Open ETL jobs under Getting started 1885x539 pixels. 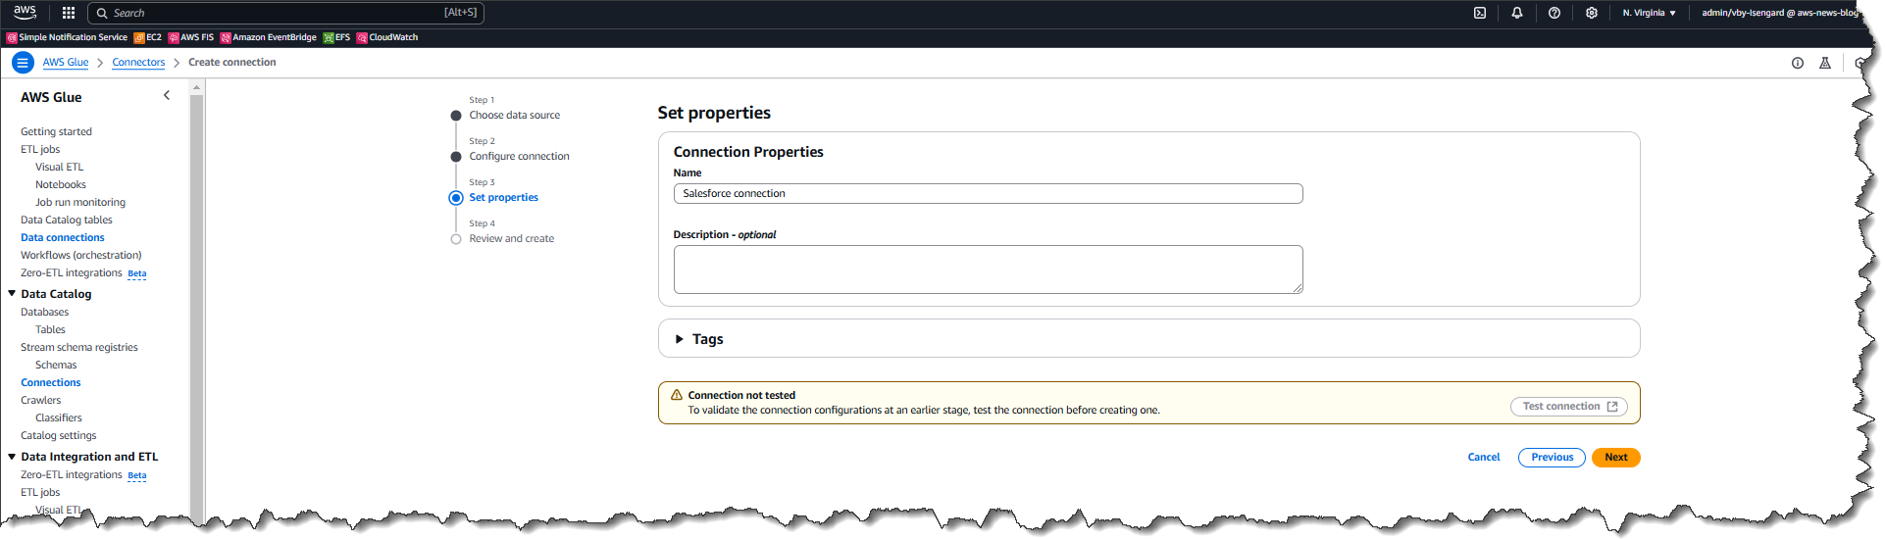point(40,149)
